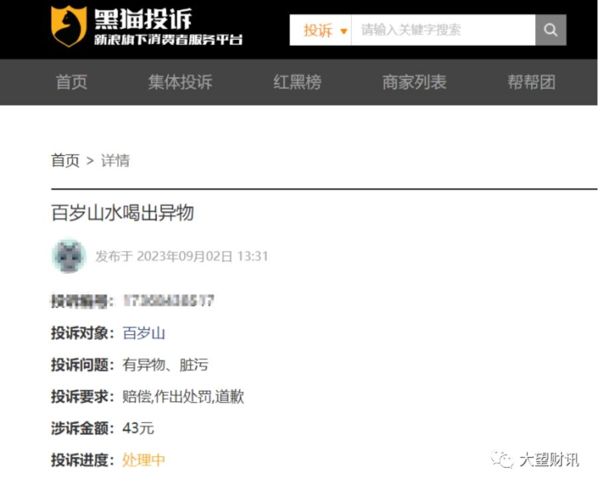This screenshot has height=486, width=599.
Task: Click the 新浪旗下消费者服务平台 tagline
Action: (169, 40)
